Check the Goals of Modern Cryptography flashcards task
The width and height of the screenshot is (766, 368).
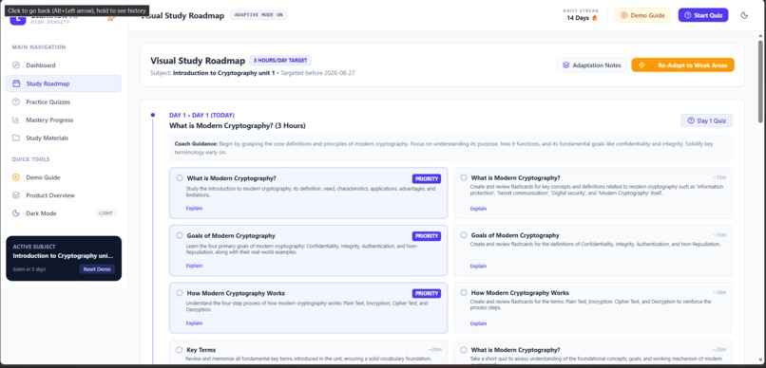pyautogui.click(x=464, y=235)
